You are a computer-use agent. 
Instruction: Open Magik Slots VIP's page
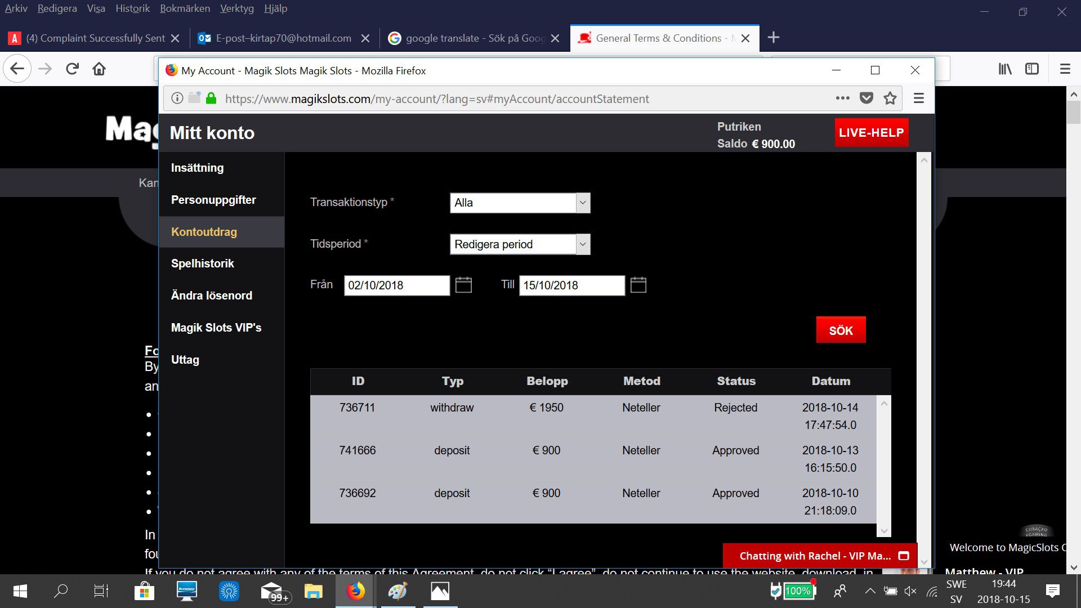tap(216, 328)
